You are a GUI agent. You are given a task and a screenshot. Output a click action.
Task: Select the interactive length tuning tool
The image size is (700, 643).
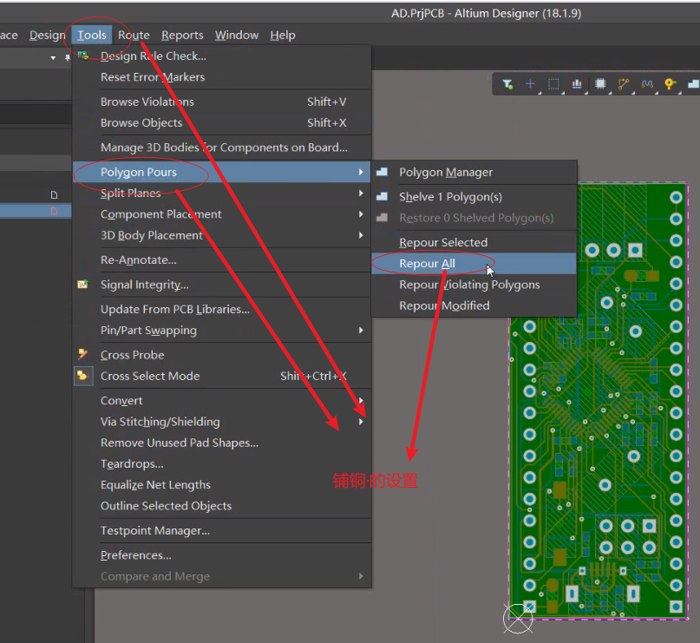[647, 84]
